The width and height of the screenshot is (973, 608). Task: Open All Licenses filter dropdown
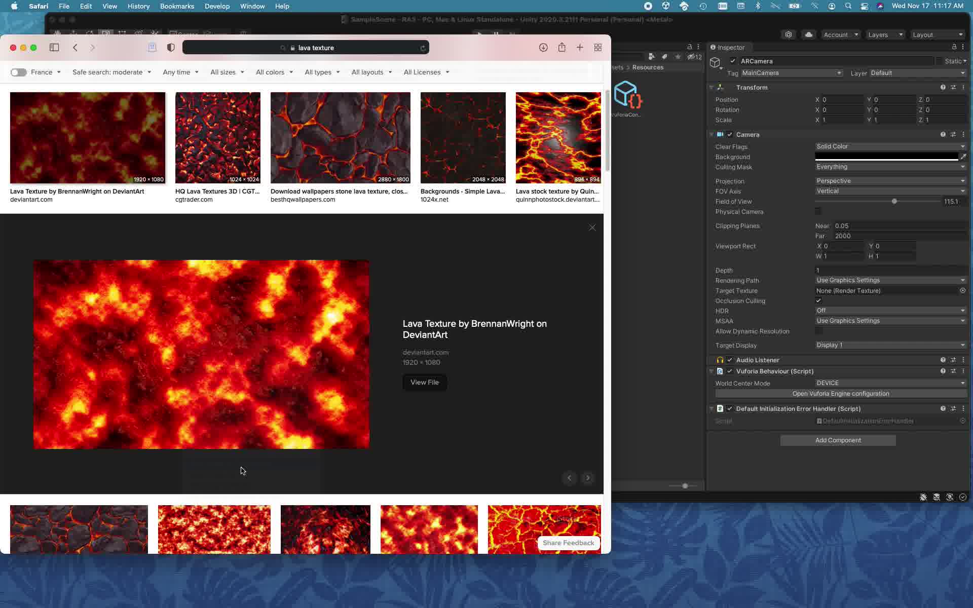(x=426, y=72)
